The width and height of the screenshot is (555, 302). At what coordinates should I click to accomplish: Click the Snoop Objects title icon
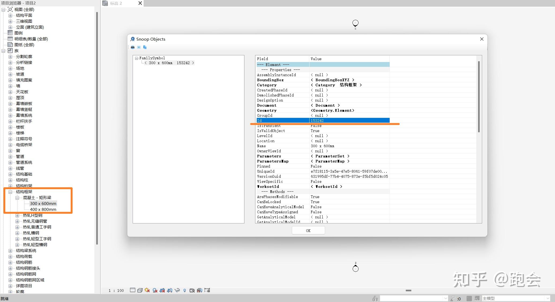pos(132,39)
